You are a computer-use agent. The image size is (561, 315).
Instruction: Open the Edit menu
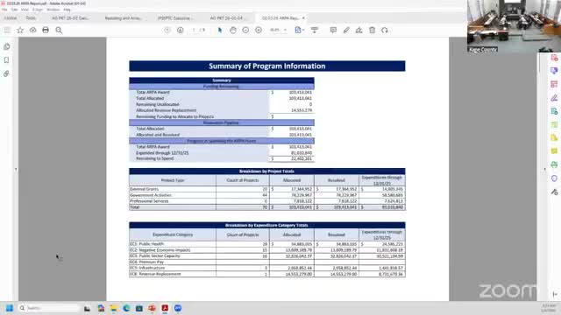(x=14, y=10)
